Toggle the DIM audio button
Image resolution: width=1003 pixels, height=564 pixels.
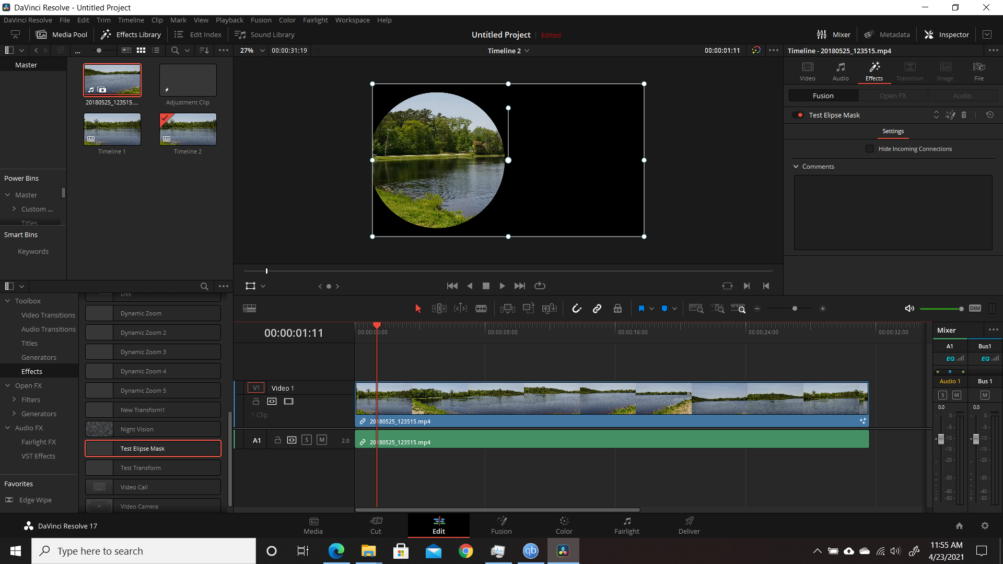[975, 308]
